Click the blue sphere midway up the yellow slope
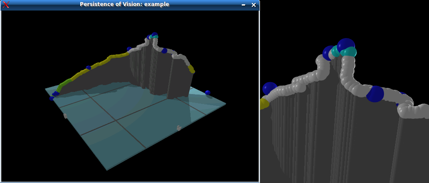This screenshot has width=429, height=183. coord(88,68)
